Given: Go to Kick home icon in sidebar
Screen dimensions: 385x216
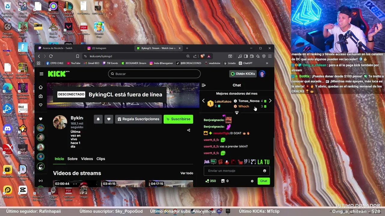Looking at the screenshot, I should (x=41, y=87).
